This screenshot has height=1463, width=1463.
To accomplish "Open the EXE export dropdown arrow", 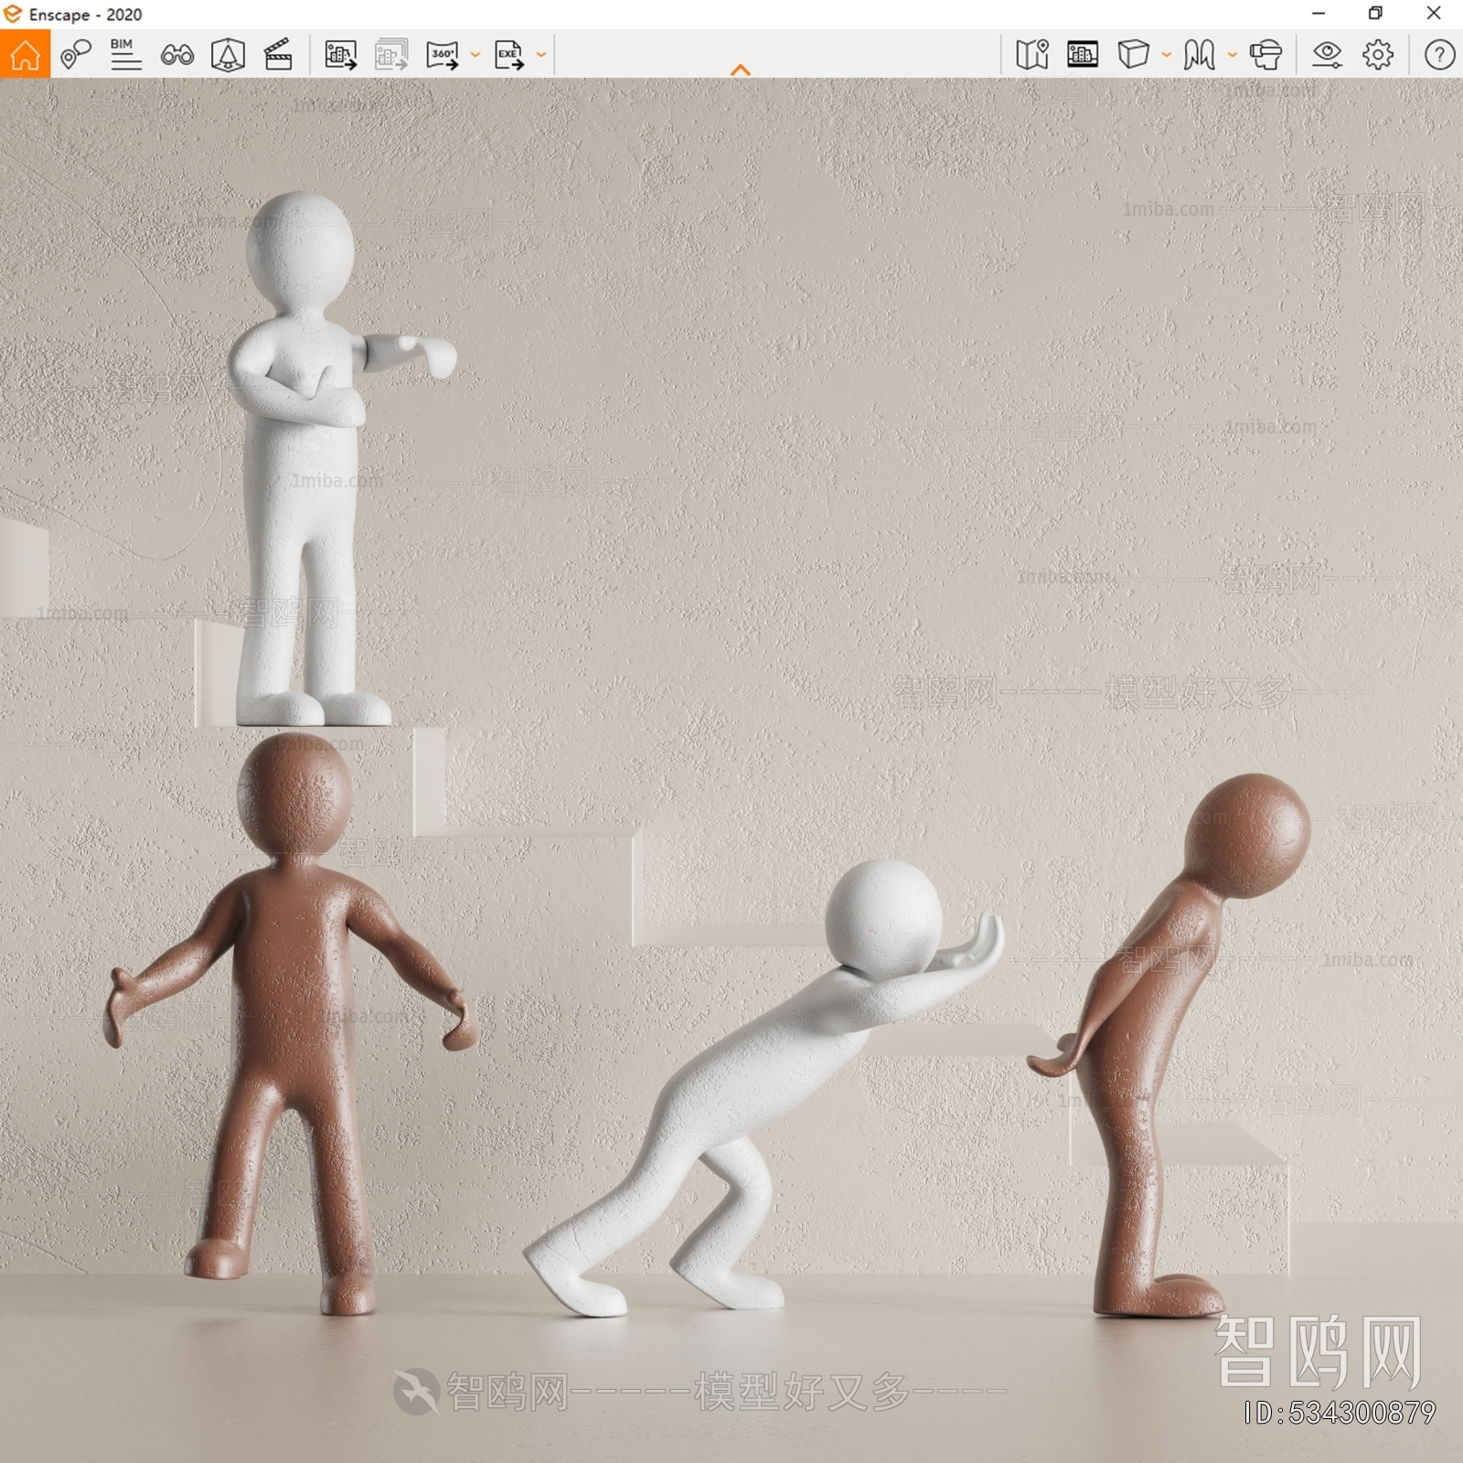I will (x=541, y=55).
